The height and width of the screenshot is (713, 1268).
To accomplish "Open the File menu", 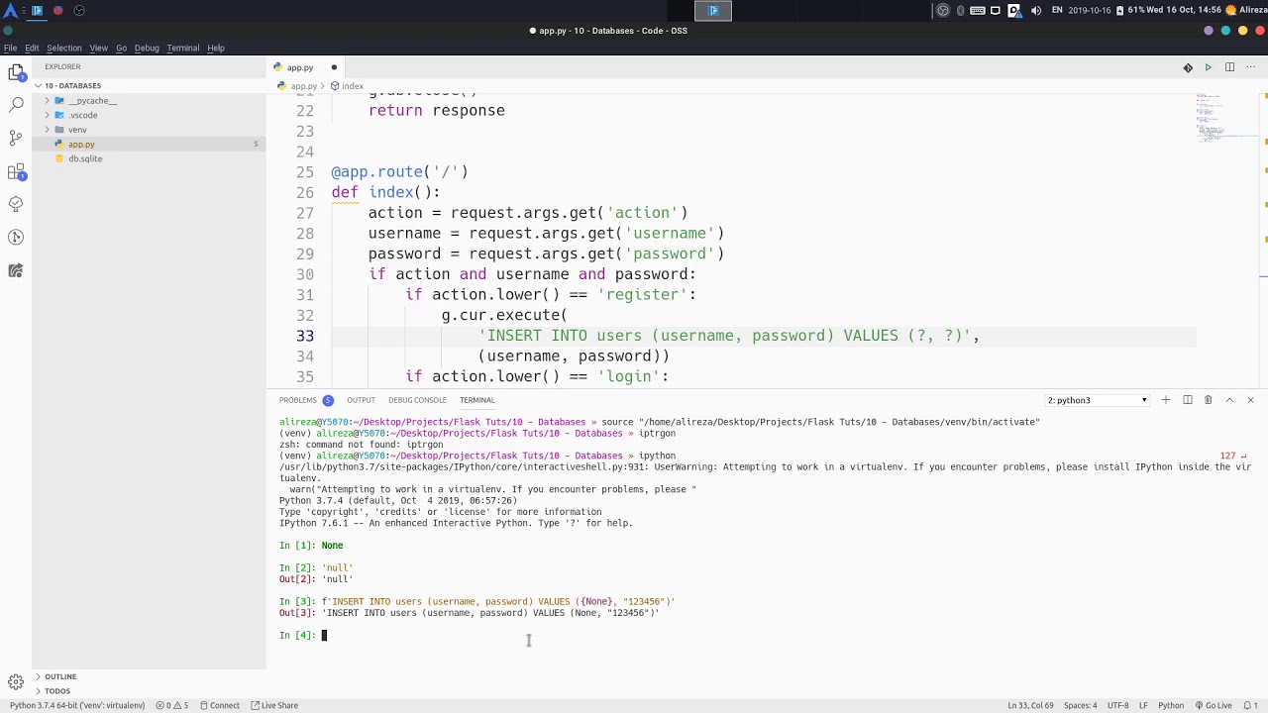I will pos(10,49).
